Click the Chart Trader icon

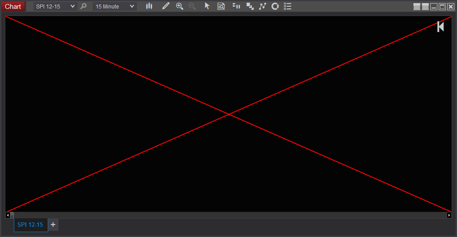point(236,6)
